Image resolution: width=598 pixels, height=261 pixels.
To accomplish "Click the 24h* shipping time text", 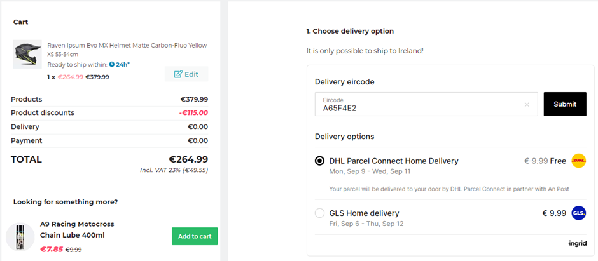I will pos(123,64).
